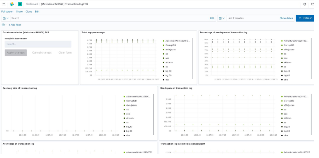This screenshot has height=158, width=319.
Task: Click the Elastic Kibana logo
Action: [x=12, y=4]
